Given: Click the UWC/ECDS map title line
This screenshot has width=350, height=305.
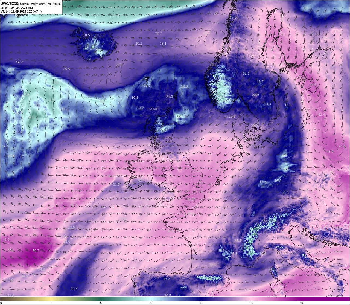Looking at the screenshot, I should 31,4.
